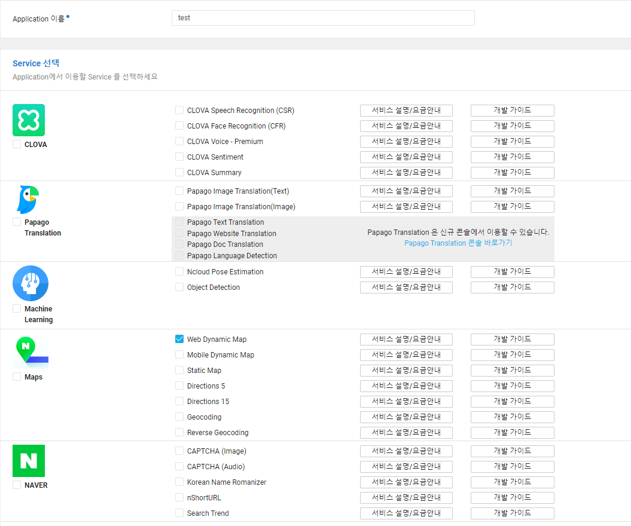Select the CAPTCHA (Audio) checkbox
This screenshot has width=631, height=526.
tap(179, 466)
